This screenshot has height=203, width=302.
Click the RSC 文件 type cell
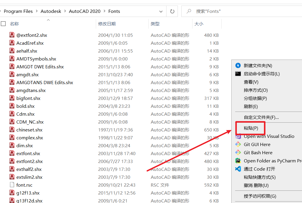click(x=160, y=185)
